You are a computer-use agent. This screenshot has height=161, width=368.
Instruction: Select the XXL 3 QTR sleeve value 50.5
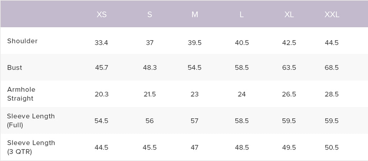pyautogui.click(x=332, y=147)
